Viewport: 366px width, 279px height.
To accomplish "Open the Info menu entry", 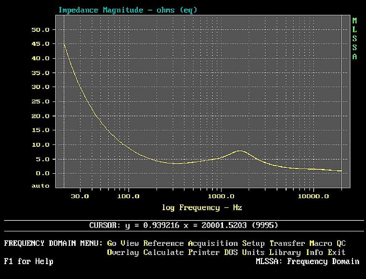I will point(314,253).
